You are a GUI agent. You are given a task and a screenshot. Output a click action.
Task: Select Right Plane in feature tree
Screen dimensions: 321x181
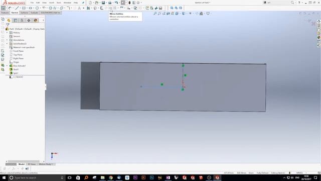coord(18,58)
